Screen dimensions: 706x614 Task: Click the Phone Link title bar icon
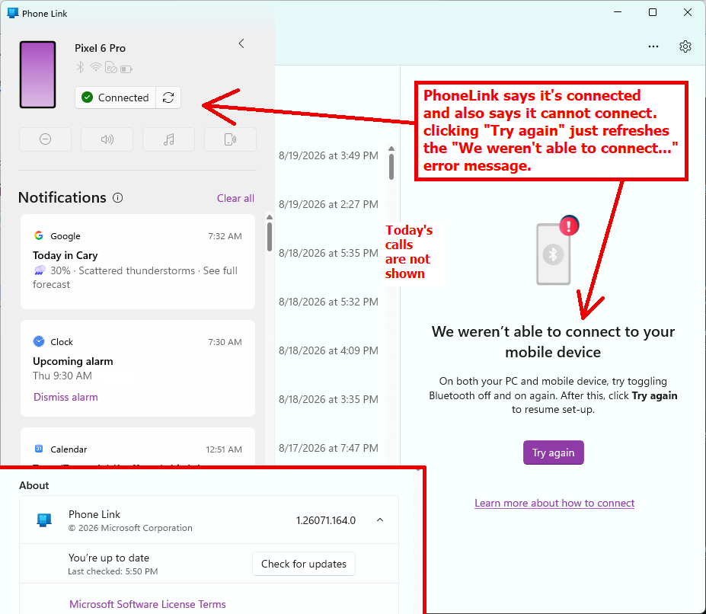click(13, 13)
